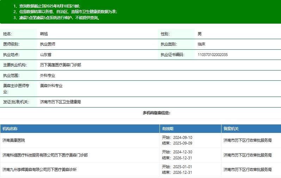This screenshot has height=178, width=281.
Task: Select 济南九州李辉美容有限公司历下医疗美容诊所
Action: coord(39,170)
